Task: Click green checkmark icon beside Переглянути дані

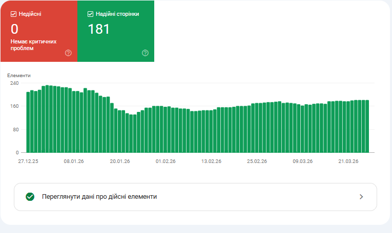Action: pos(30,197)
